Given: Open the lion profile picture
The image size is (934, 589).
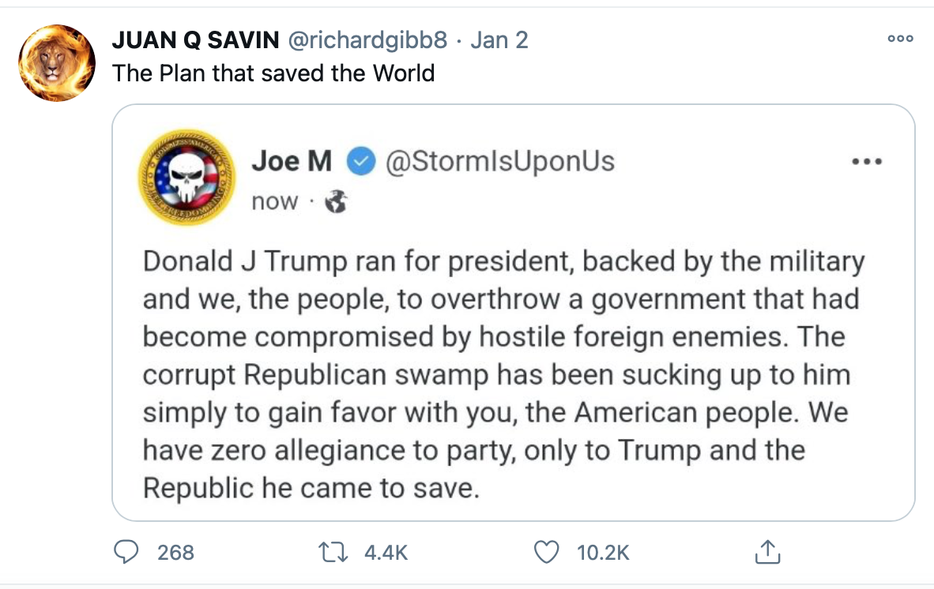Looking at the screenshot, I should [58, 63].
